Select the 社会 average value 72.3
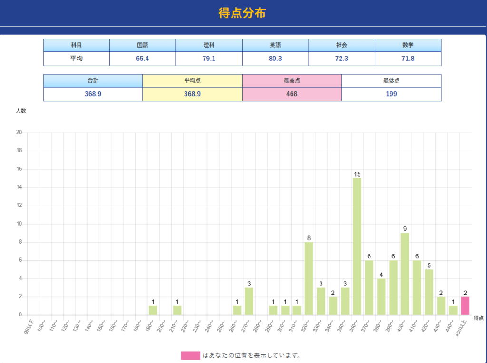The height and width of the screenshot is (363, 487). click(x=341, y=59)
